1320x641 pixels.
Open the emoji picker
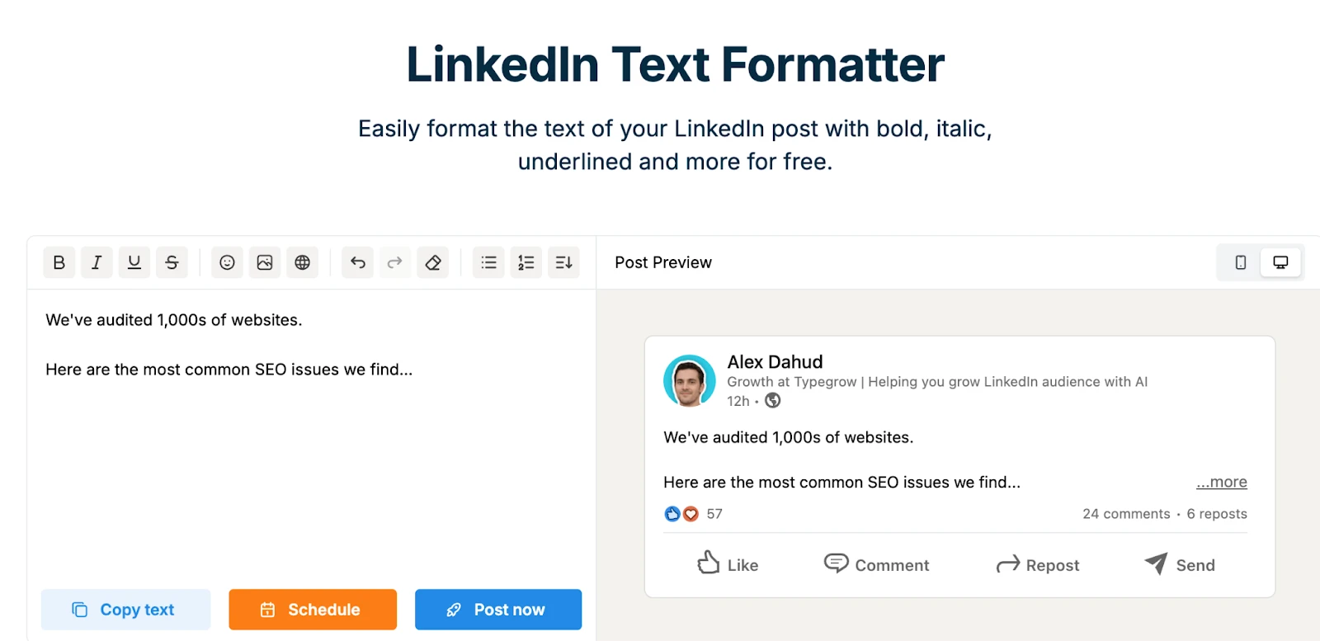tap(227, 262)
